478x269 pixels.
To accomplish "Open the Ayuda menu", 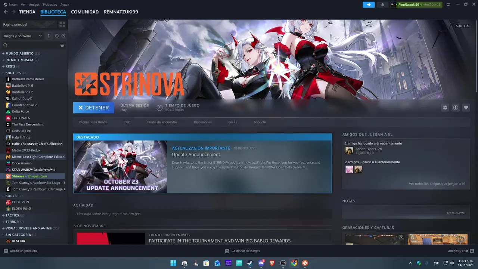I will point(65,4).
